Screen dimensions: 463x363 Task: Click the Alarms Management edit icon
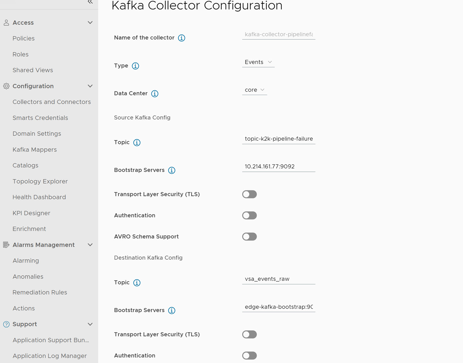(6, 245)
